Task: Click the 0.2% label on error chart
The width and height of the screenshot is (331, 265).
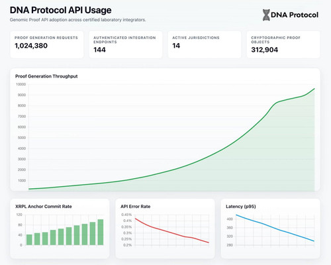Action: coord(127,245)
